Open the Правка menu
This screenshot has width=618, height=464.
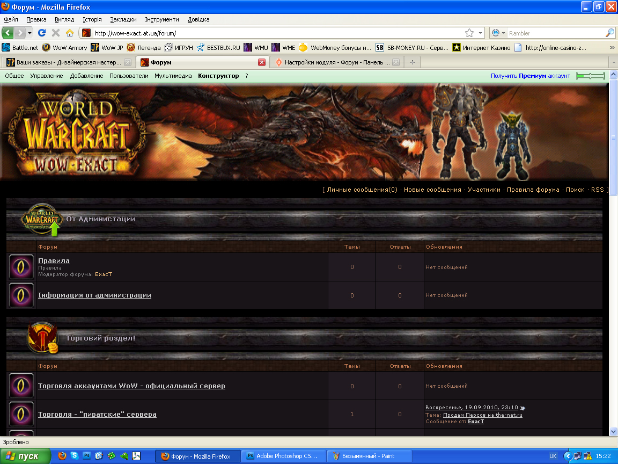36,19
